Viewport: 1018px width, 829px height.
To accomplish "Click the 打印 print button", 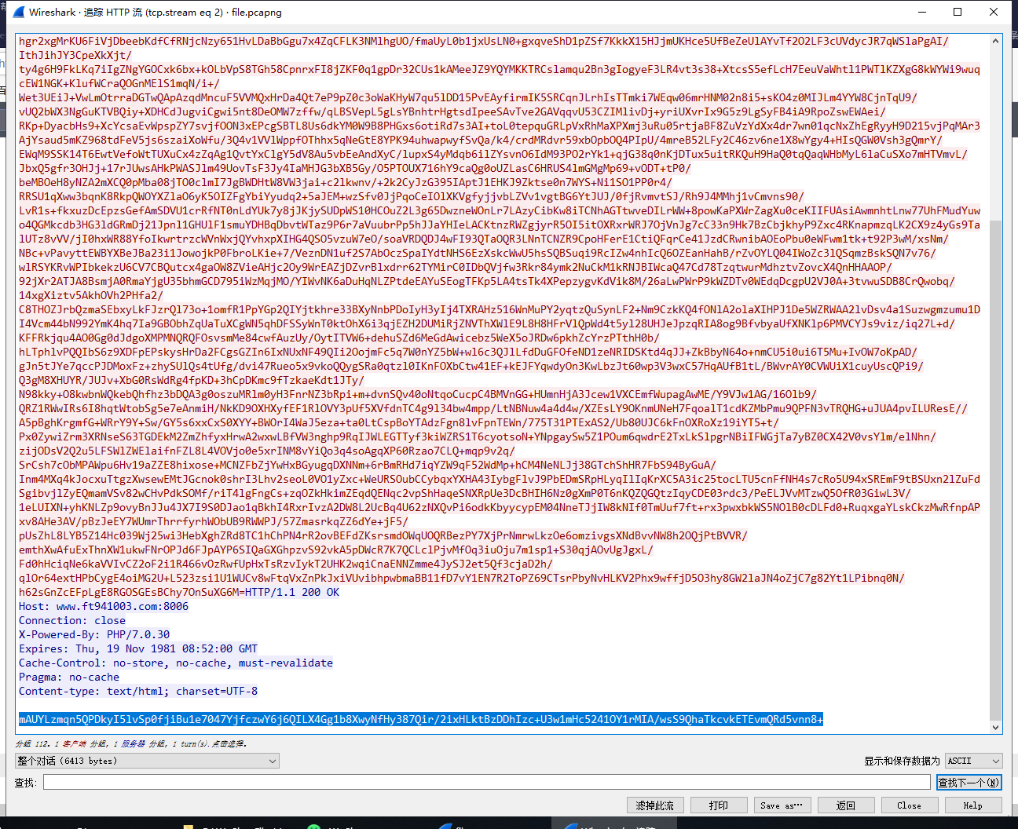I will point(719,805).
